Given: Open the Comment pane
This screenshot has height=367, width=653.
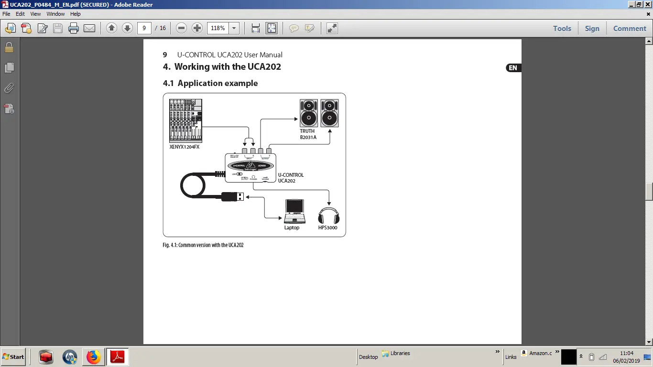Looking at the screenshot, I should 630,28.
